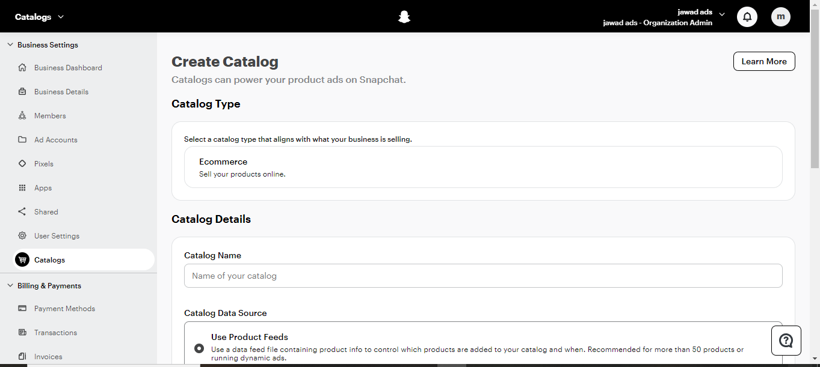Image resolution: width=820 pixels, height=367 pixels.
Task: Click the Shared share icon
Action: (22, 212)
